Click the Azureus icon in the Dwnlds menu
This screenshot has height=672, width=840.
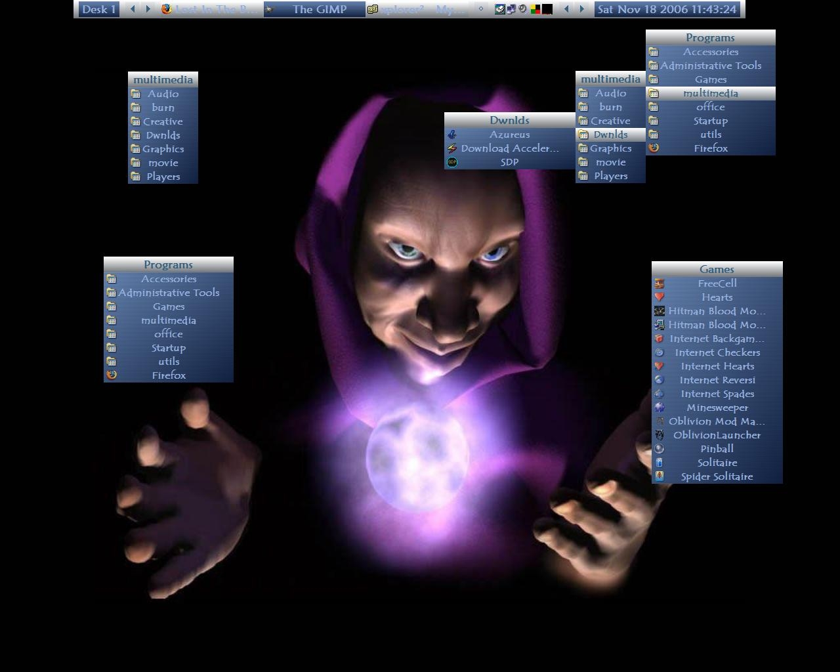[x=452, y=135]
